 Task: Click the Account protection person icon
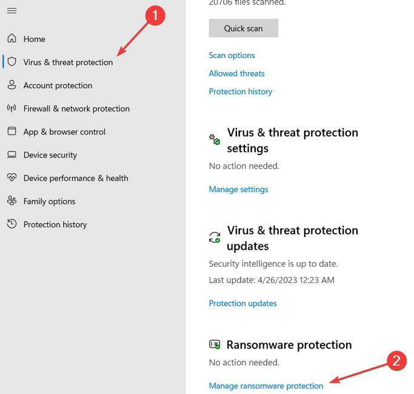coord(12,85)
